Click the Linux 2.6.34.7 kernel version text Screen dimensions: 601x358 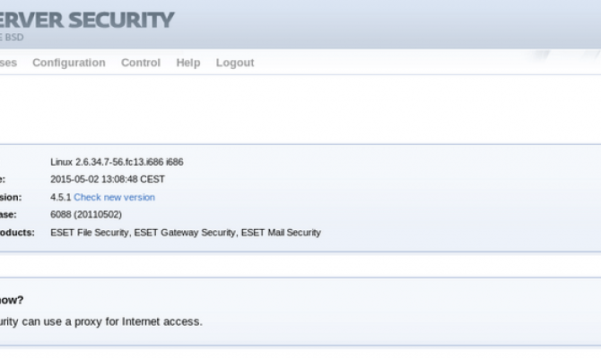pos(117,162)
